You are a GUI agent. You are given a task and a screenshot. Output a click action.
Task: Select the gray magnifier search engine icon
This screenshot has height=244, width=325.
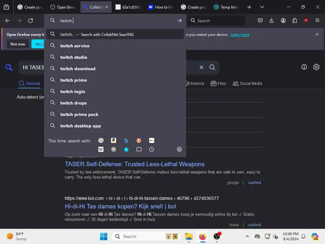113,149
